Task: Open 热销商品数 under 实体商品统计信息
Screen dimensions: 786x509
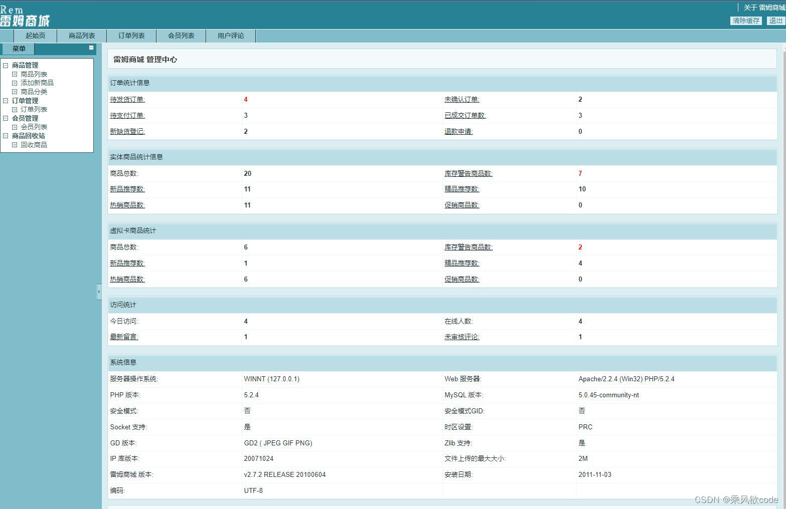Action: [x=127, y=205]
